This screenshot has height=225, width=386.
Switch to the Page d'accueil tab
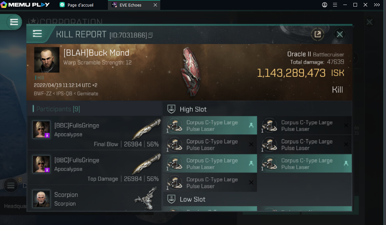click(80, 5)
